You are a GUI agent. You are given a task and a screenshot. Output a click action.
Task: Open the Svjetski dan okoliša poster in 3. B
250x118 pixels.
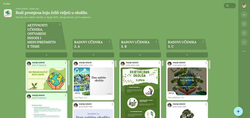pos(140,93)
